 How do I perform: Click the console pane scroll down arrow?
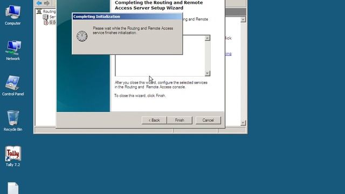243,123
